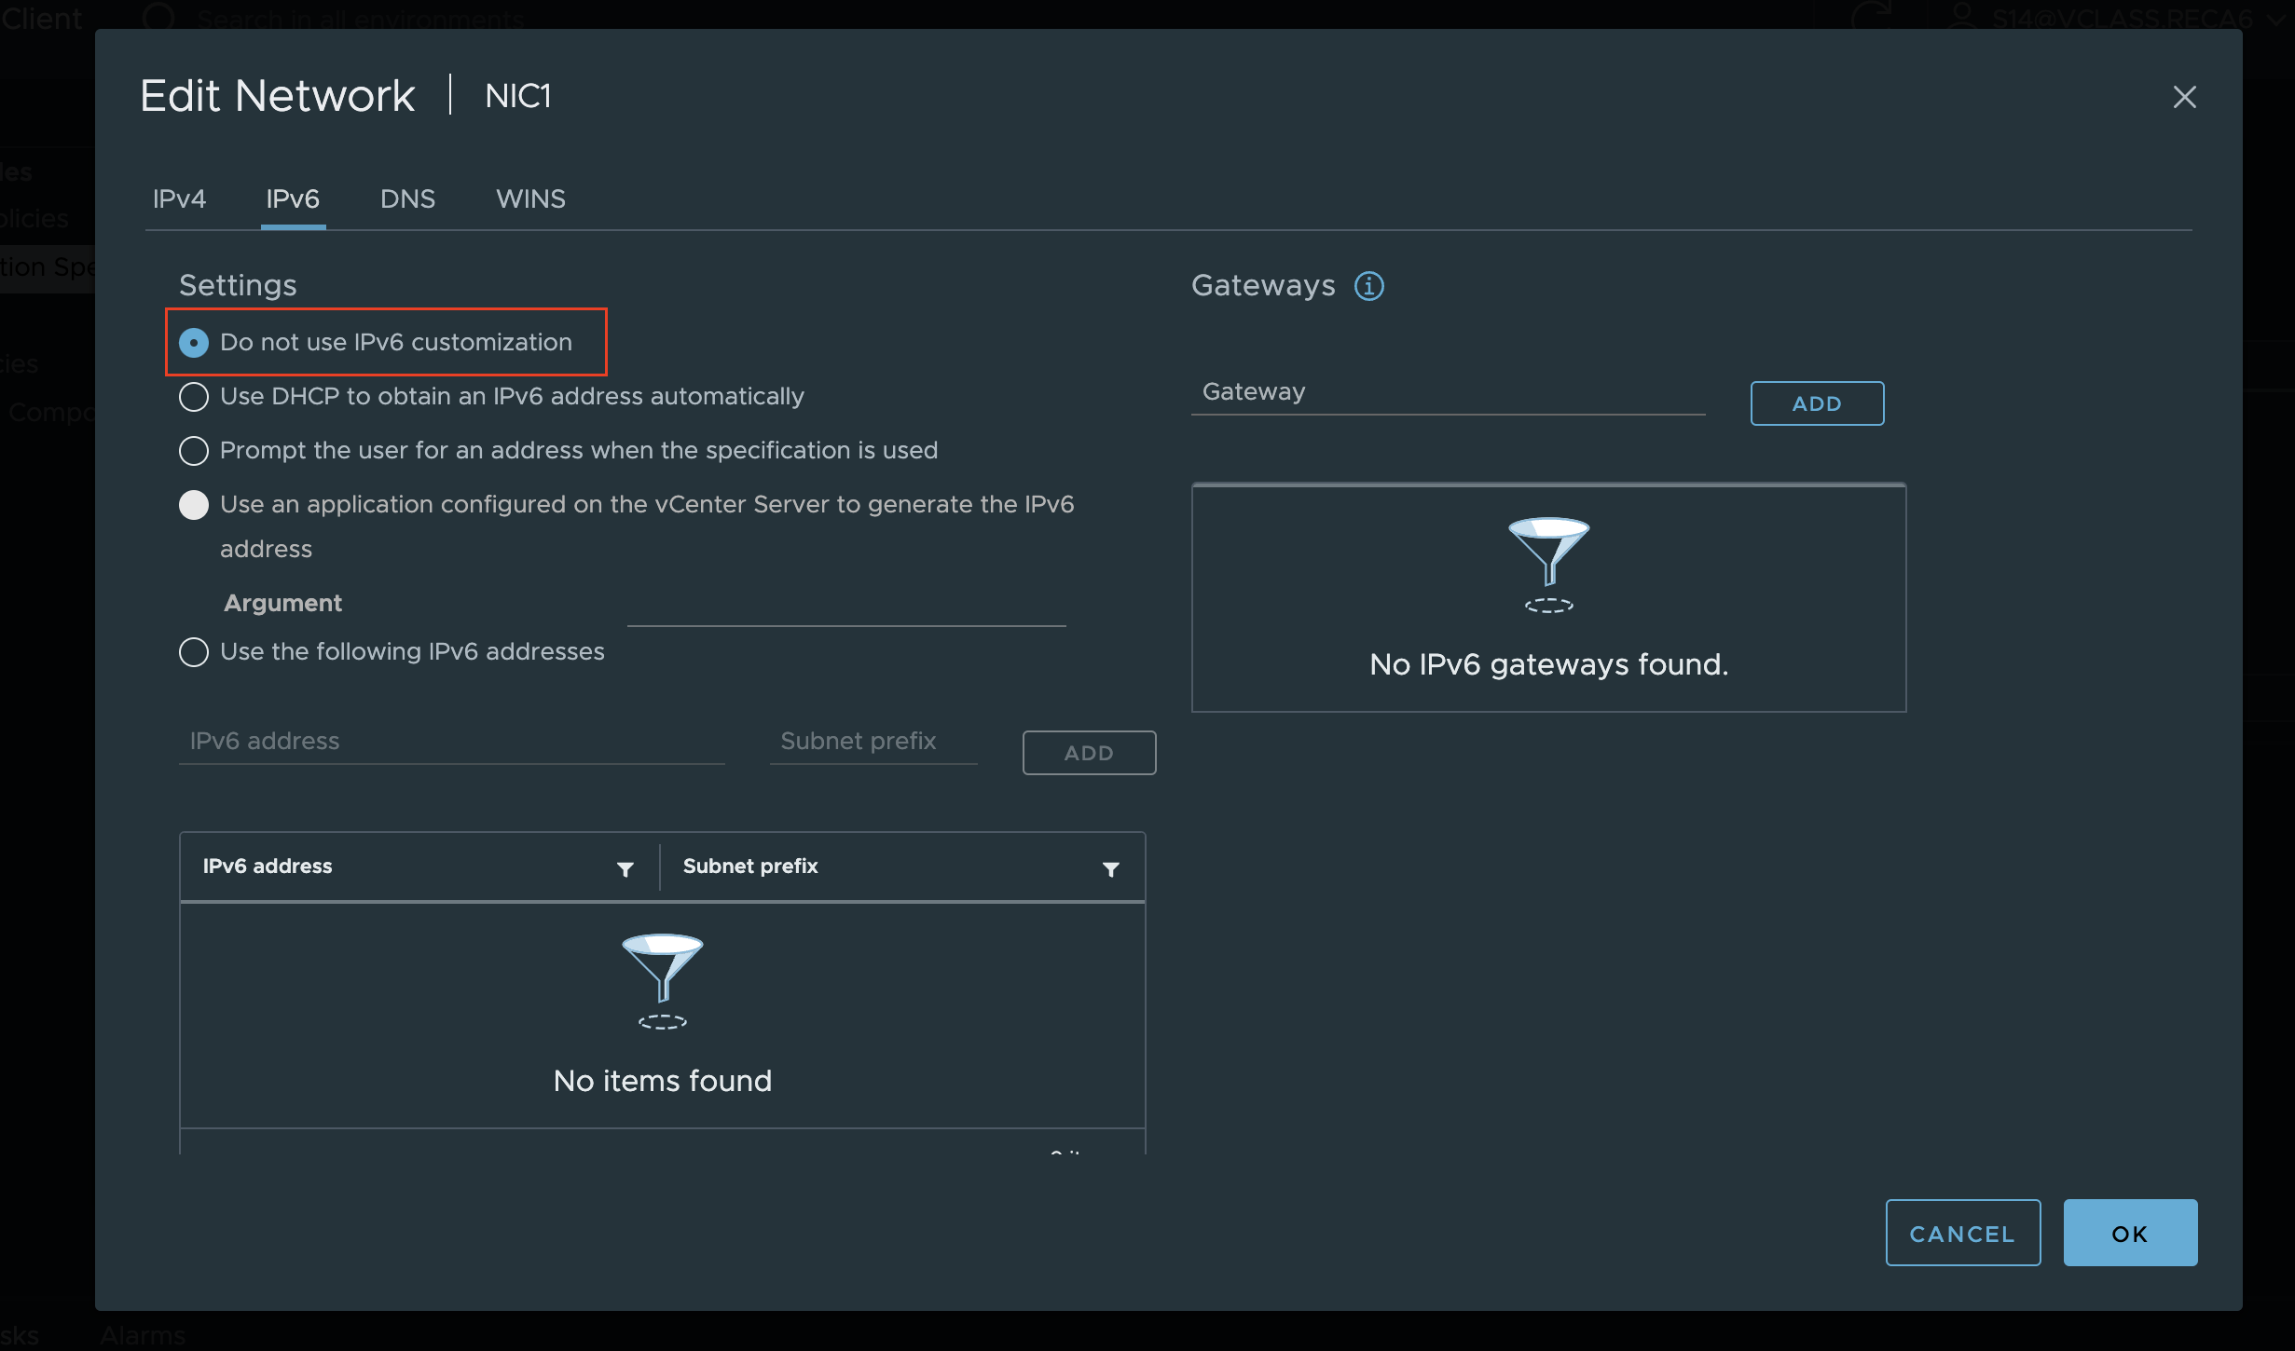
Task: Open the IPv6 address column filter
Action: [x=625, y=868]
